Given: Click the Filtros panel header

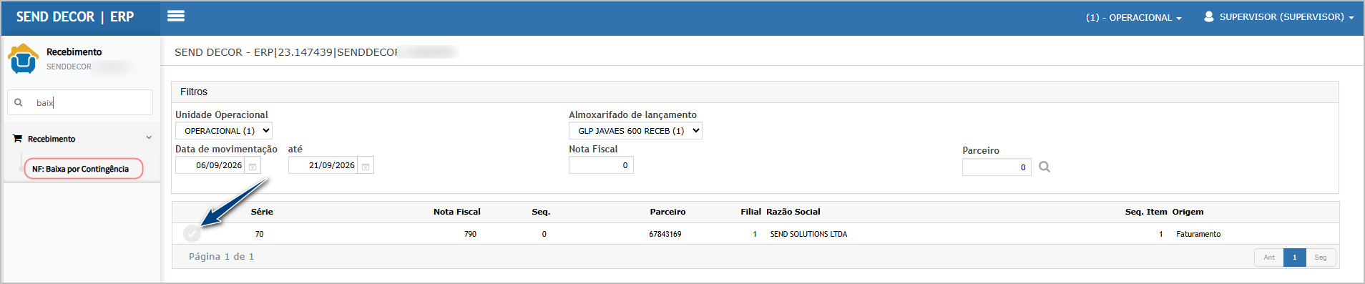Looking at the screenshot, I should (x=755, y=92).
